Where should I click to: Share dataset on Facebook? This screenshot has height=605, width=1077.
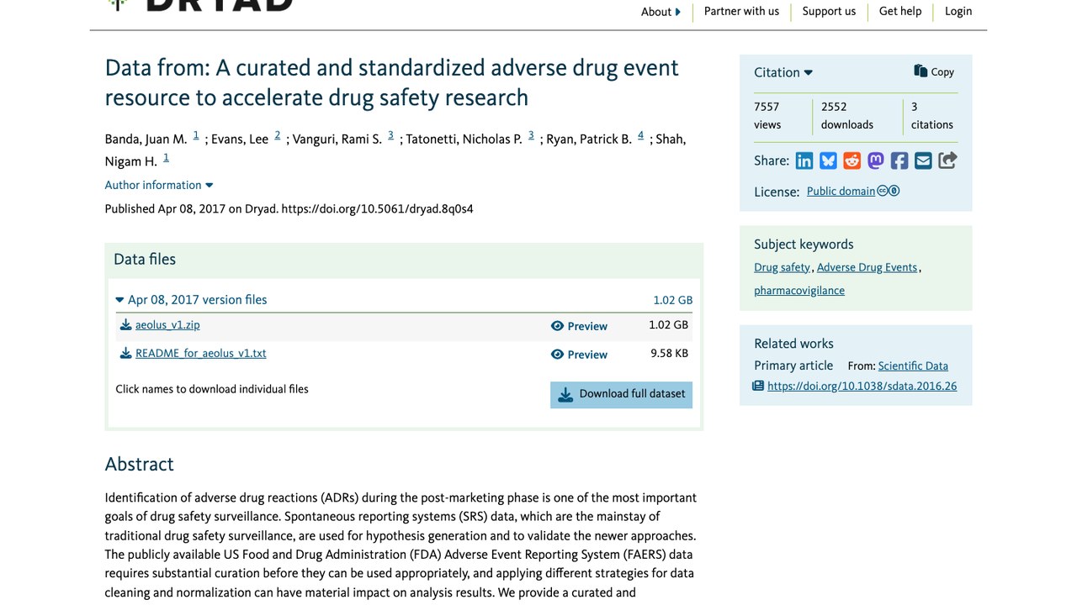point(899,160)
